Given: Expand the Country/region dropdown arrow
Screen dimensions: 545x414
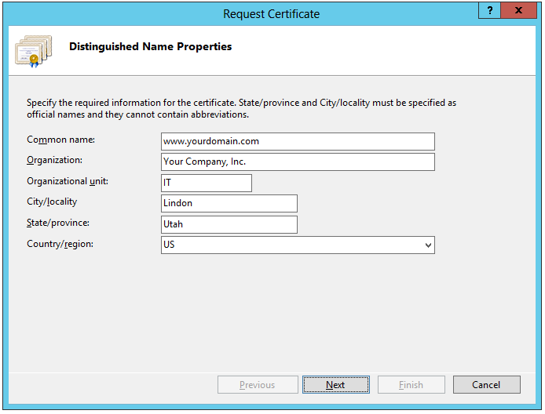Looking at the screenshot, I should (427, 245).
